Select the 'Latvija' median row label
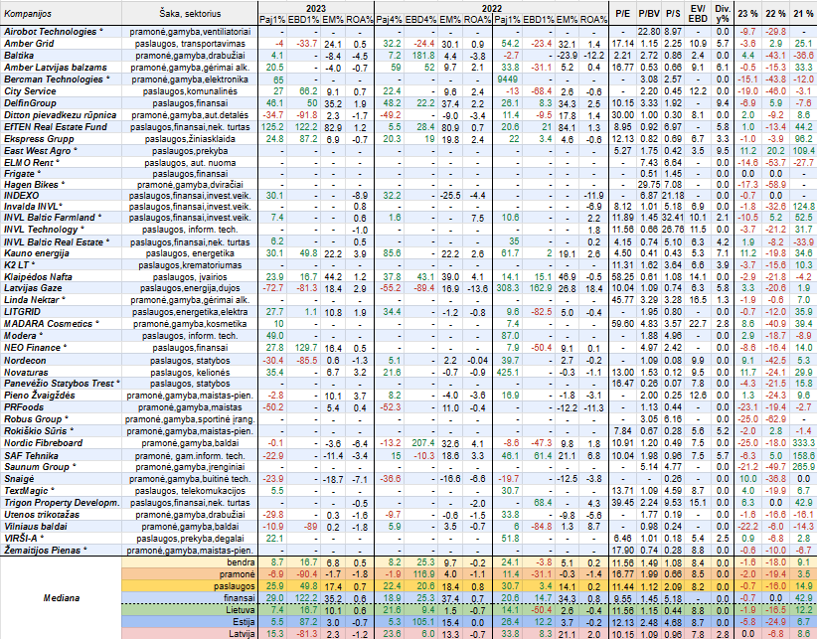Viewport: 817px width, 639px height. pos(243,634)
